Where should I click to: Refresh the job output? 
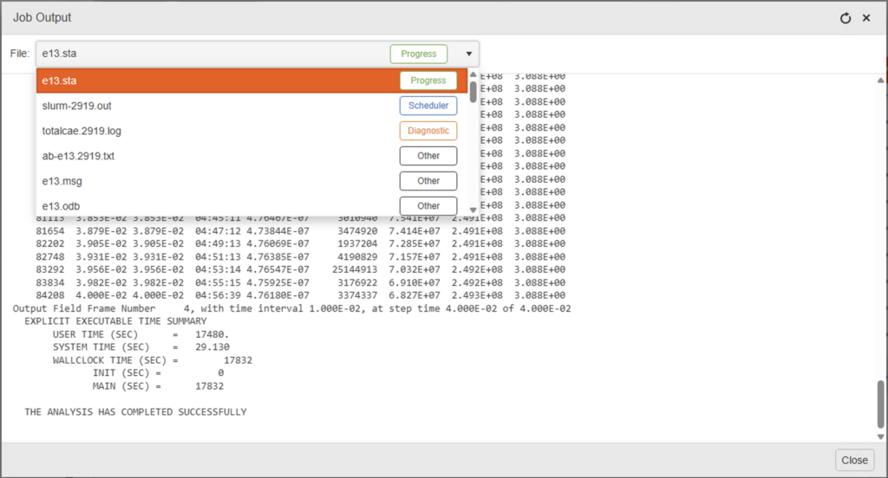tap(845, 18)
